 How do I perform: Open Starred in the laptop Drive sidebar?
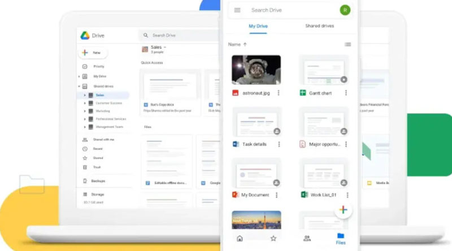pyautogui.click(x=98, y=158)
